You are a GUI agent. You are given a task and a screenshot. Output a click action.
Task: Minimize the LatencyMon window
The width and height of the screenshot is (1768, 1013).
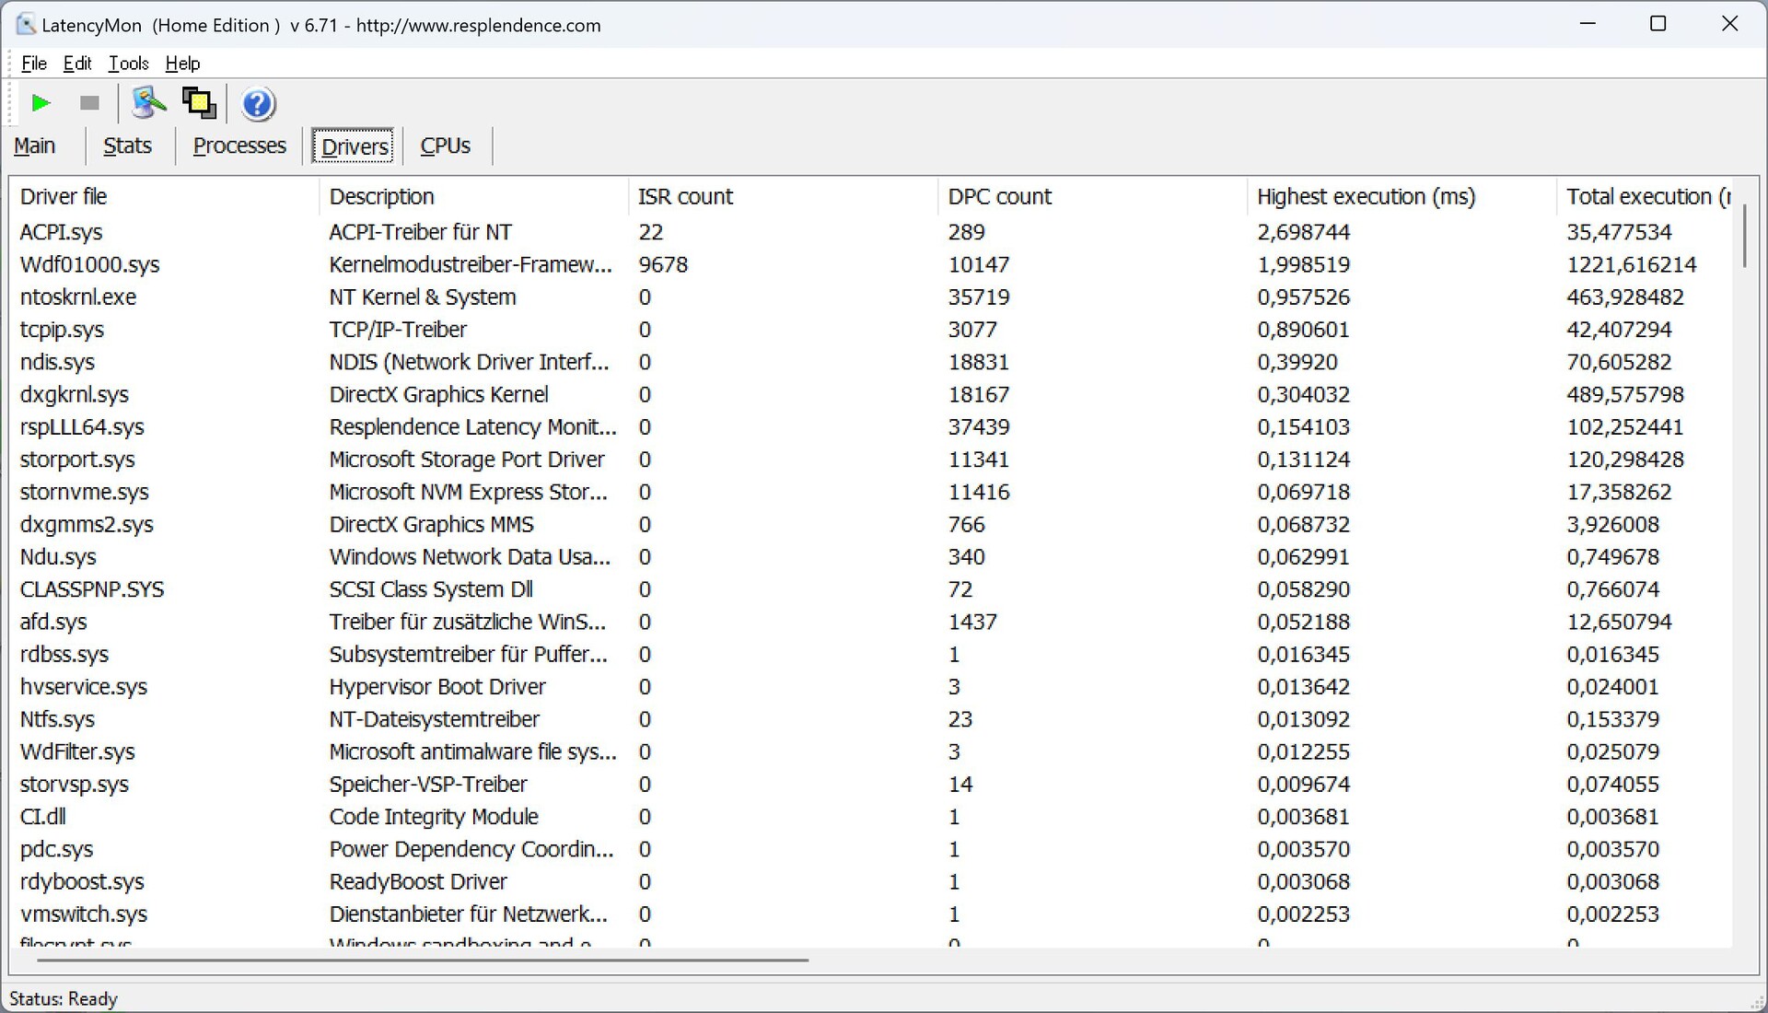click(x=1588, y=24)
